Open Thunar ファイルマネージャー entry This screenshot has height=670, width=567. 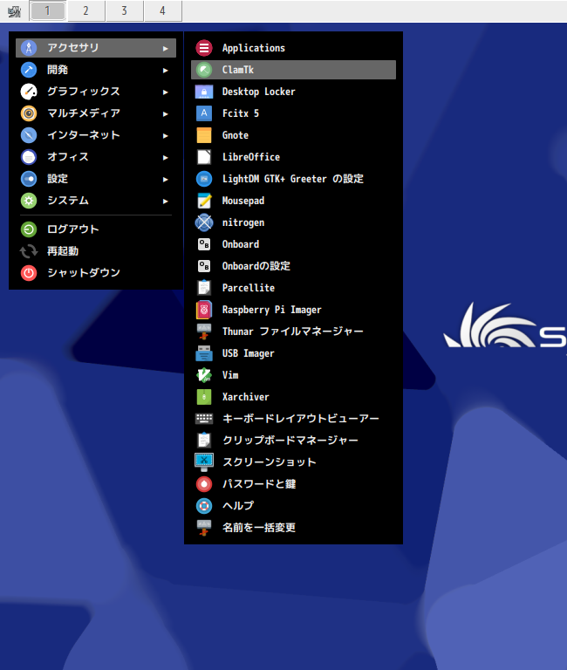tap(293, 332)
